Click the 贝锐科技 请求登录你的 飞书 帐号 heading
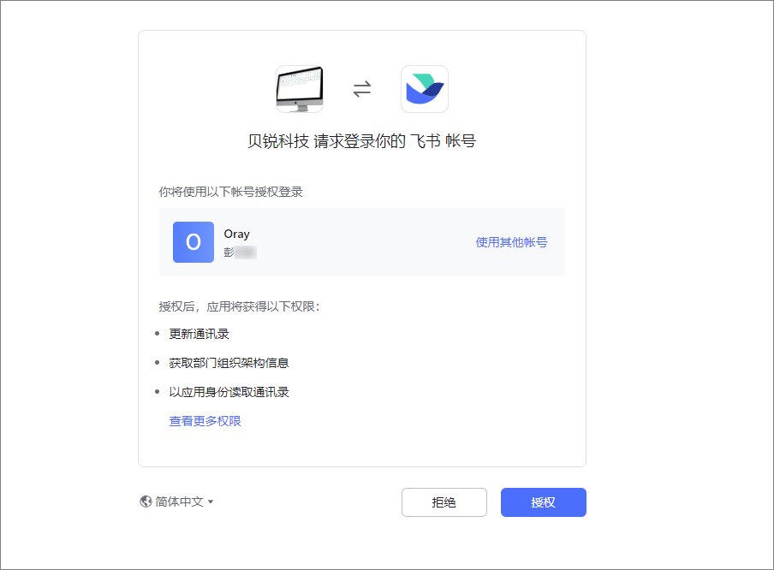This screenshot has width=774, height=570. click(x=362, y=141)
